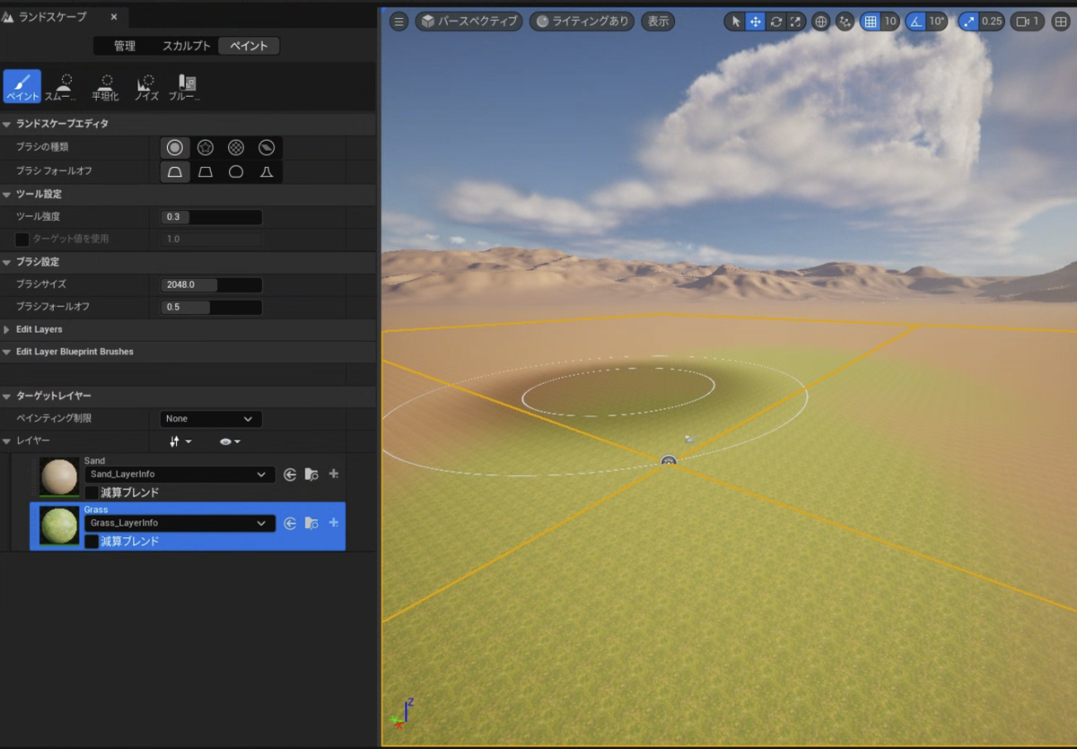Image resolution: width=1077 pixels, height=749 pixels.
Task: Open the viewport hamburger options menu
Action: point(399,22)
